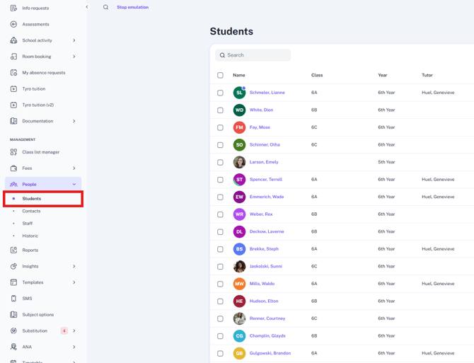The image size is (474, 363).
Task: Open the Contacts item under People
Action: coord(31,211)
